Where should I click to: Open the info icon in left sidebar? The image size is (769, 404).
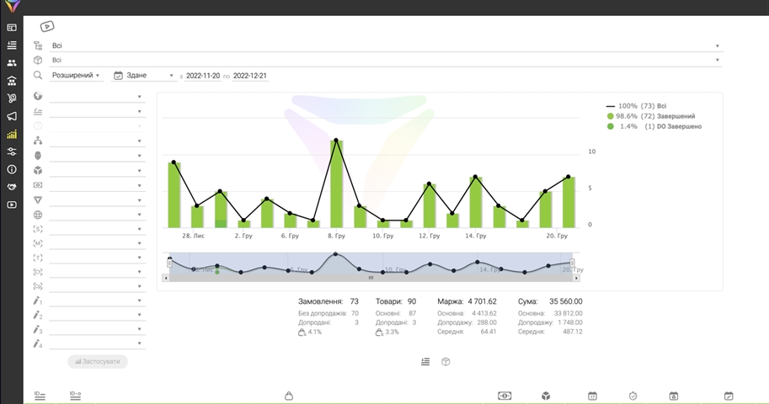click(x=12, y=169)
